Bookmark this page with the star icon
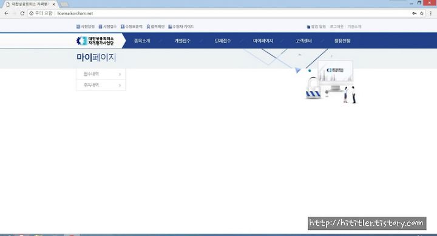The image size is (437, 236). pyautogui.click(x=422, y=13)
